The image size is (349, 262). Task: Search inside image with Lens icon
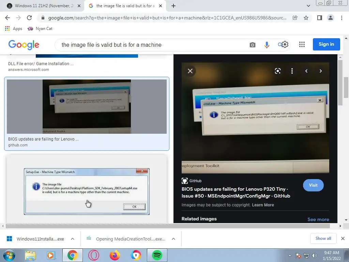[277, 71]
